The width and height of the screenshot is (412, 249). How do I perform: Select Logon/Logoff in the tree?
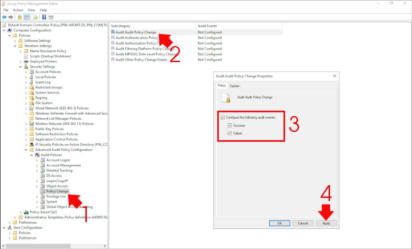pos(57,181)
